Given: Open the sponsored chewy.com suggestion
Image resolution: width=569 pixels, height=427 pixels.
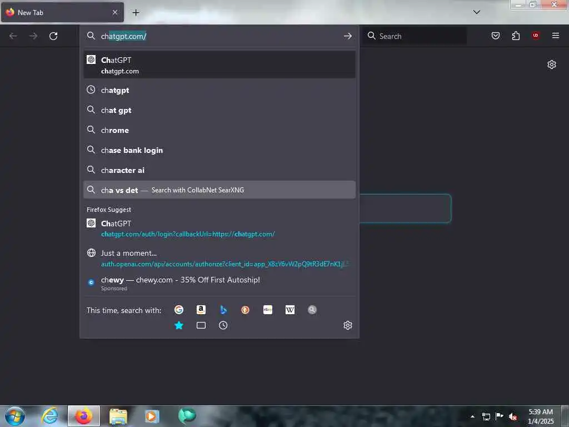Looking at the screenshot, I should pyautogui.click(x=219, y=283).
